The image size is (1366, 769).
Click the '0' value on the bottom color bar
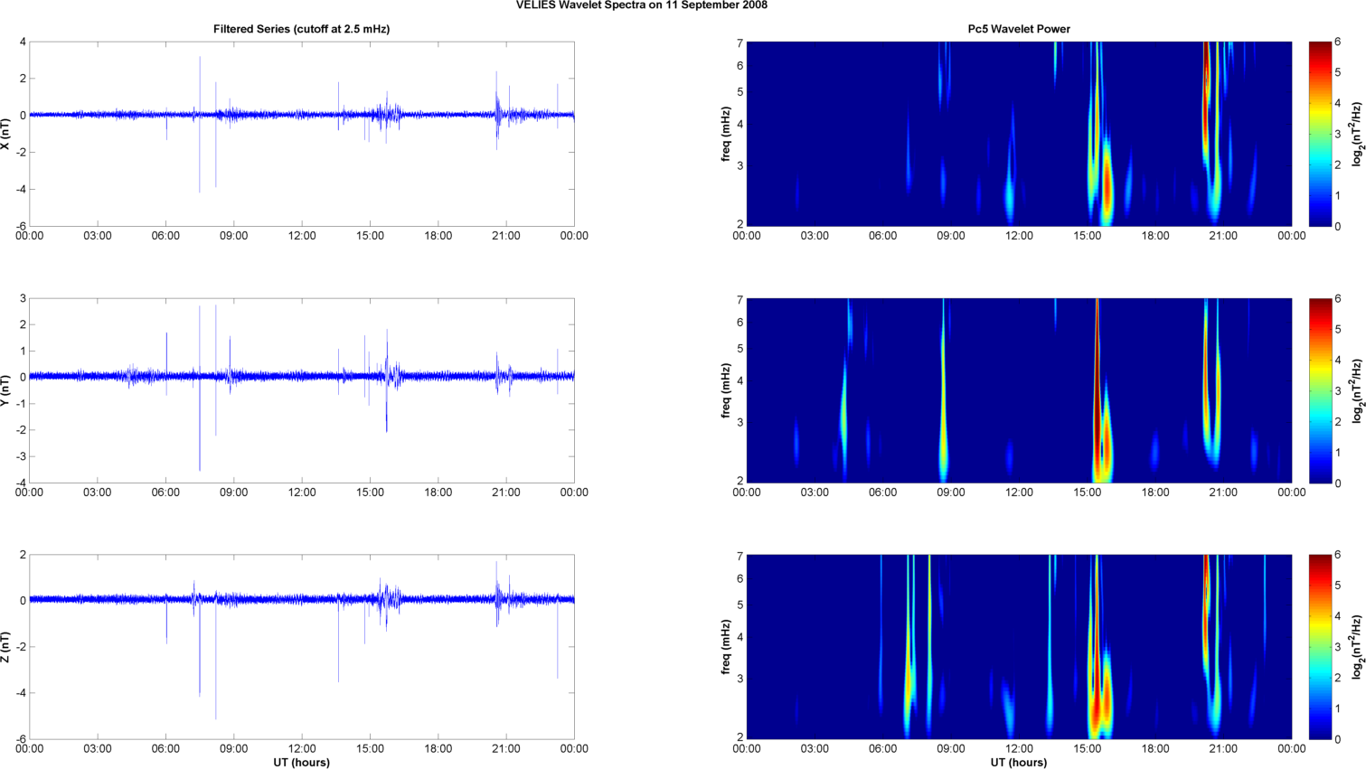click(1338, 739)
